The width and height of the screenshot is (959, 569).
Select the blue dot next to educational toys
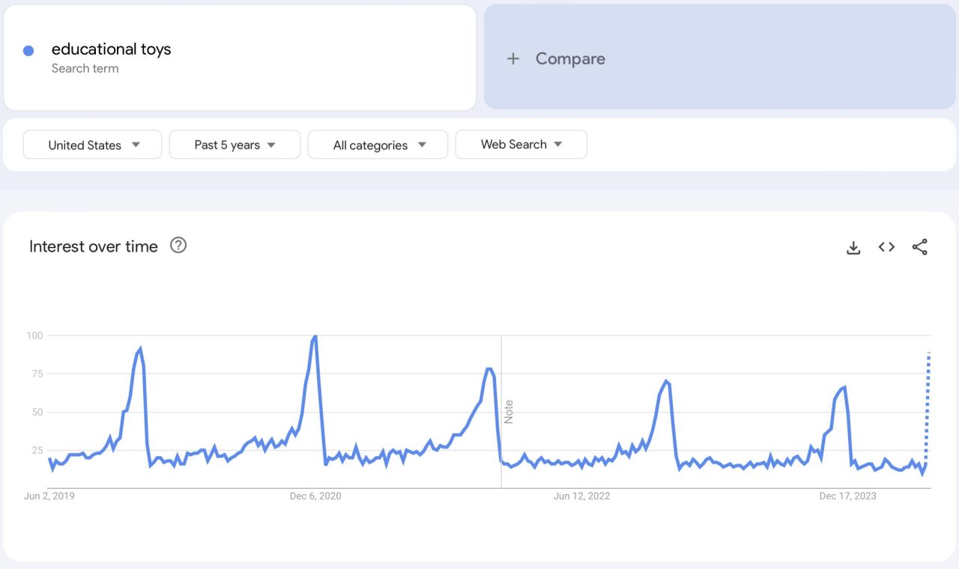pos(28,49)
